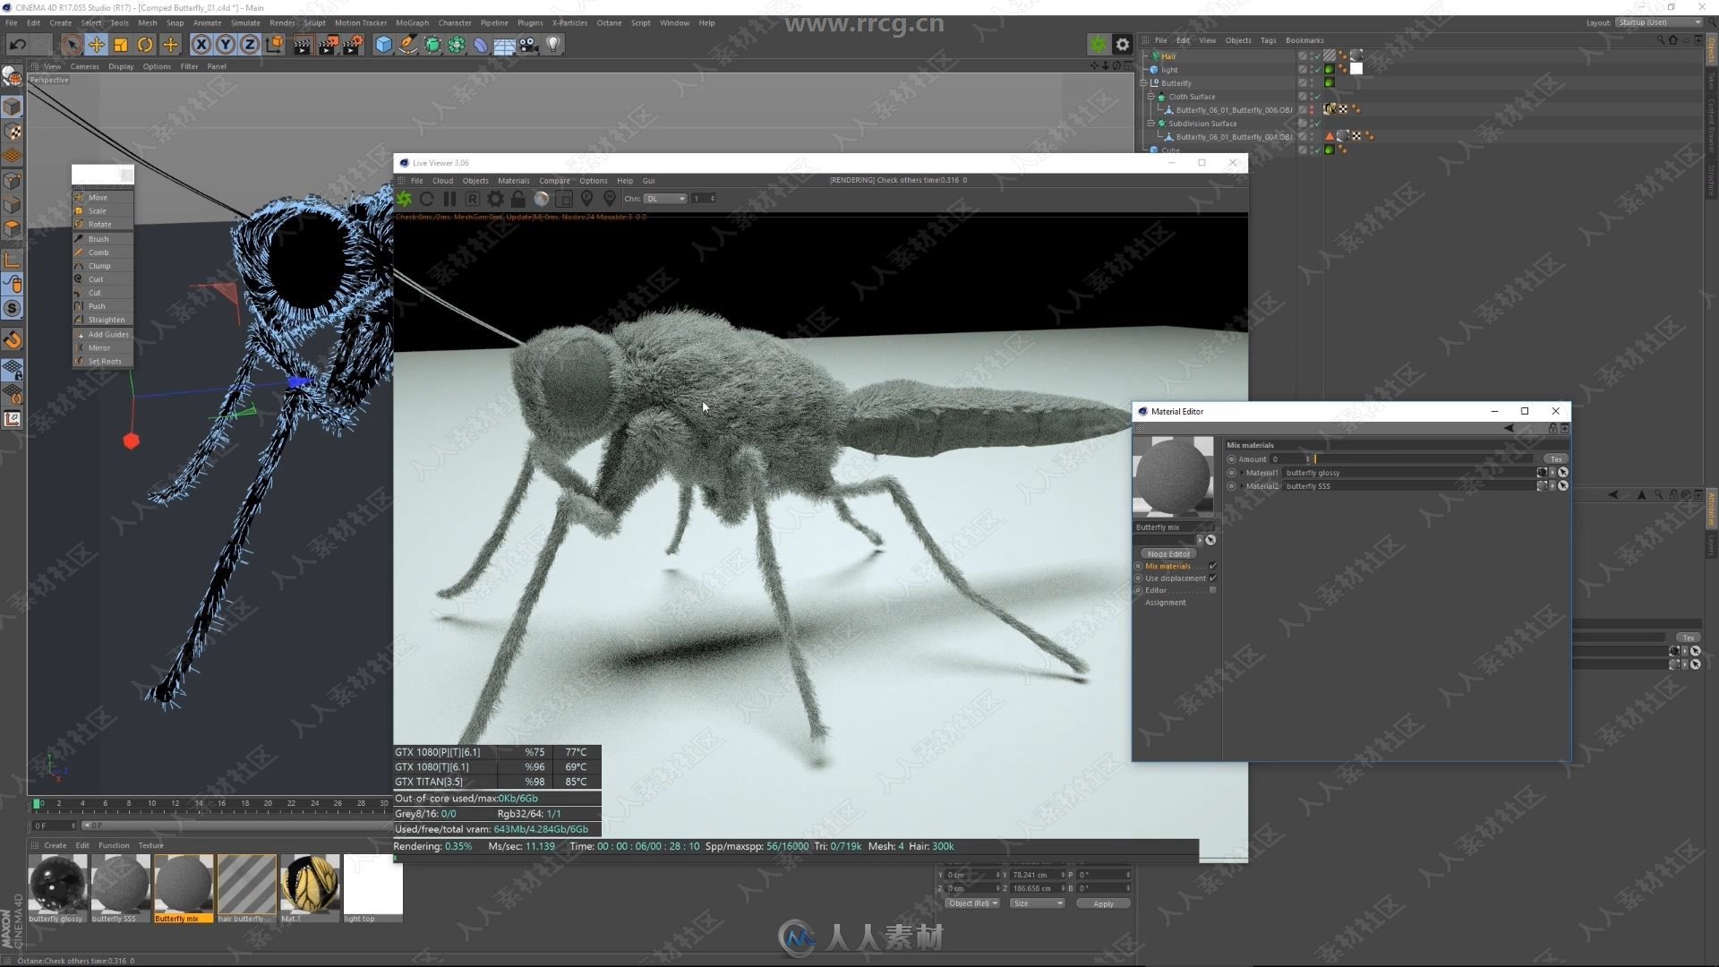The width and height of the screenshot is (1719, 967).
Task: Adjust the Amount slider in Mix materials
Action: point(1424,459)
